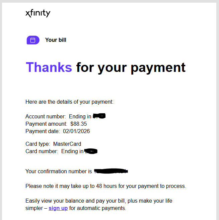Click the Xfinity logo
The image size is (219, 220).
[x=38, y=13]
